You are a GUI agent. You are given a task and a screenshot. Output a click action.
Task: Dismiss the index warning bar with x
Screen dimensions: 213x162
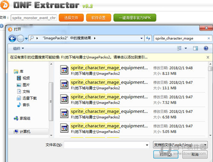(x=208, y=57)
